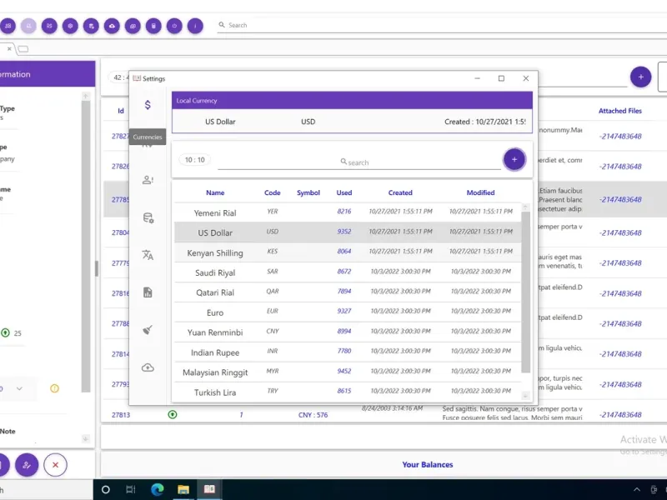Click the cleanup broom icon in Settings
This screenshot has height=500, width=667.
(148, 330)
